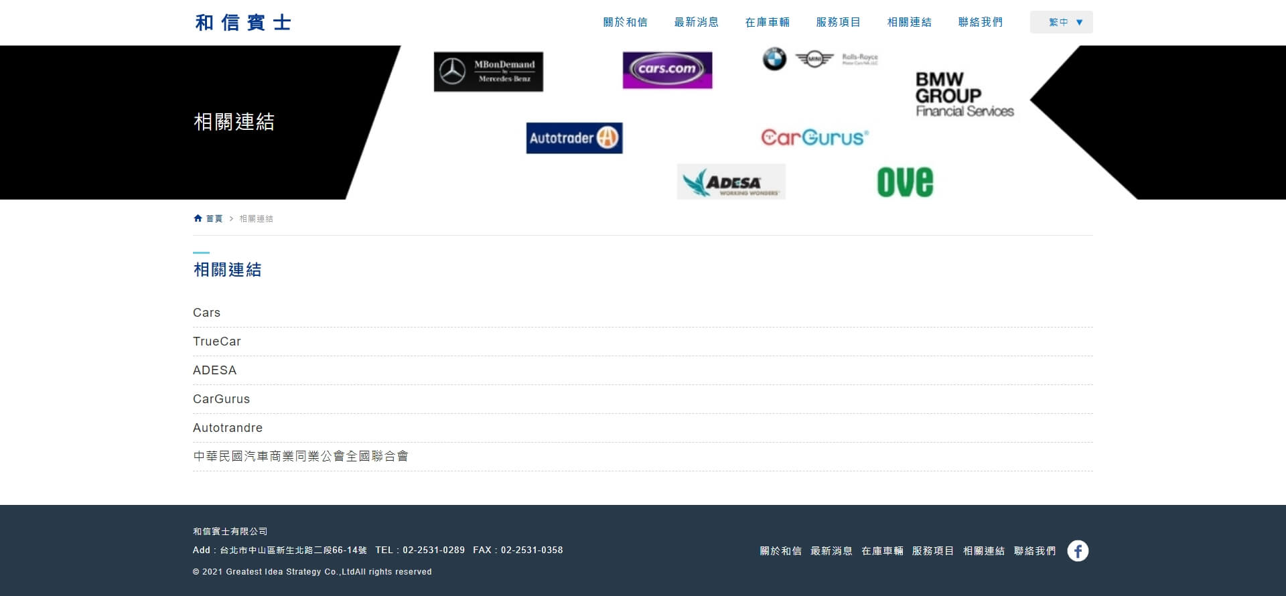Image resolution: width=1286 pixels, height=596 pixels.
Task: Click the ADESA logo in banner
Action: [x=731, y=181]
